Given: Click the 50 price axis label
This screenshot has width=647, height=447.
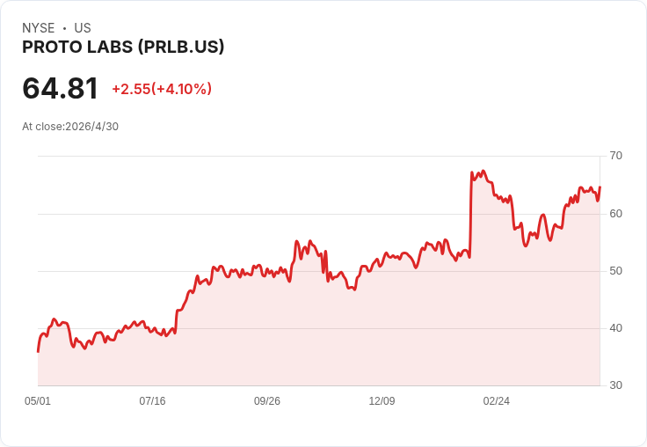Looking at the screenshot, I should coord(615,271).
